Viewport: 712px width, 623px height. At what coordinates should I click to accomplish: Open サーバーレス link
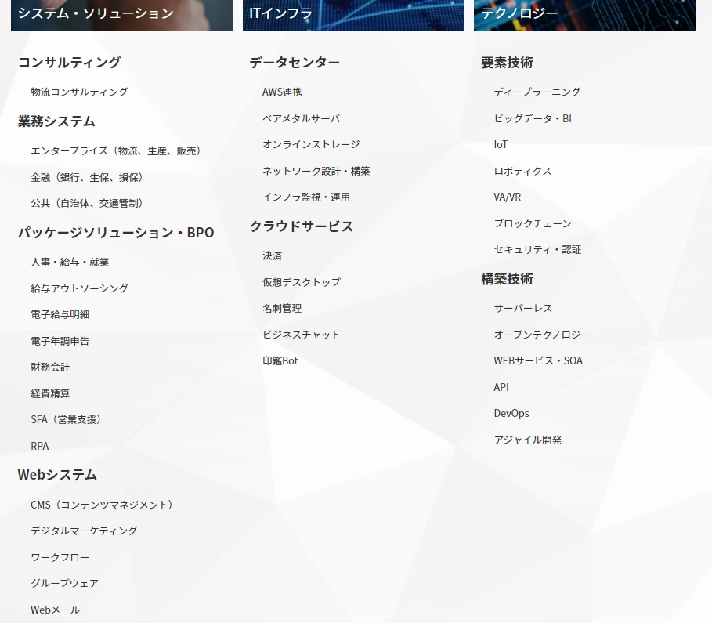coord(523,308)
